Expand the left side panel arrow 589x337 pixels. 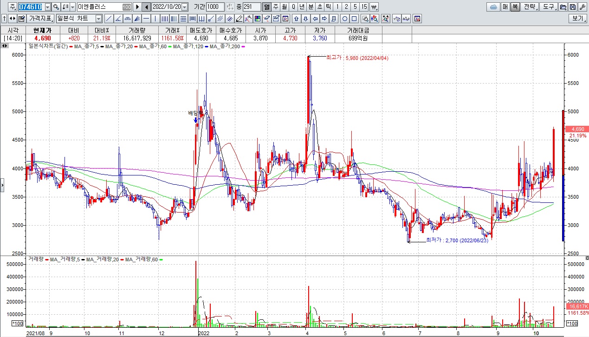coord(2,185)
